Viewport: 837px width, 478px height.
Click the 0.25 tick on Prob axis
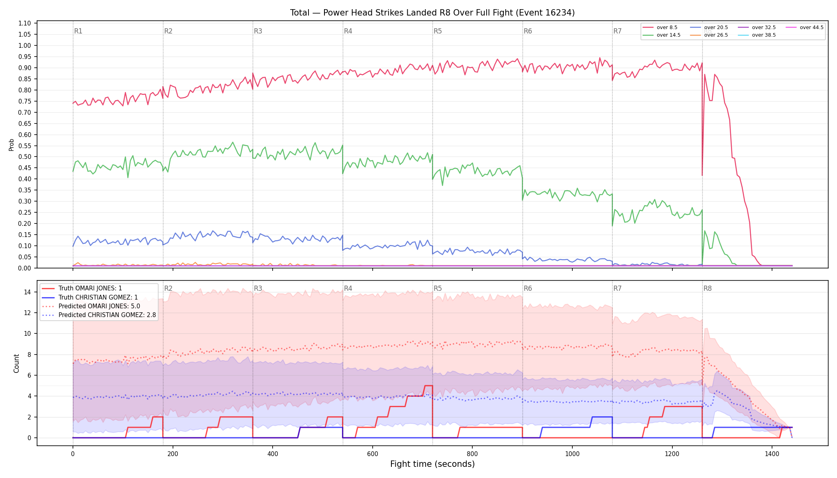(25, 212)
